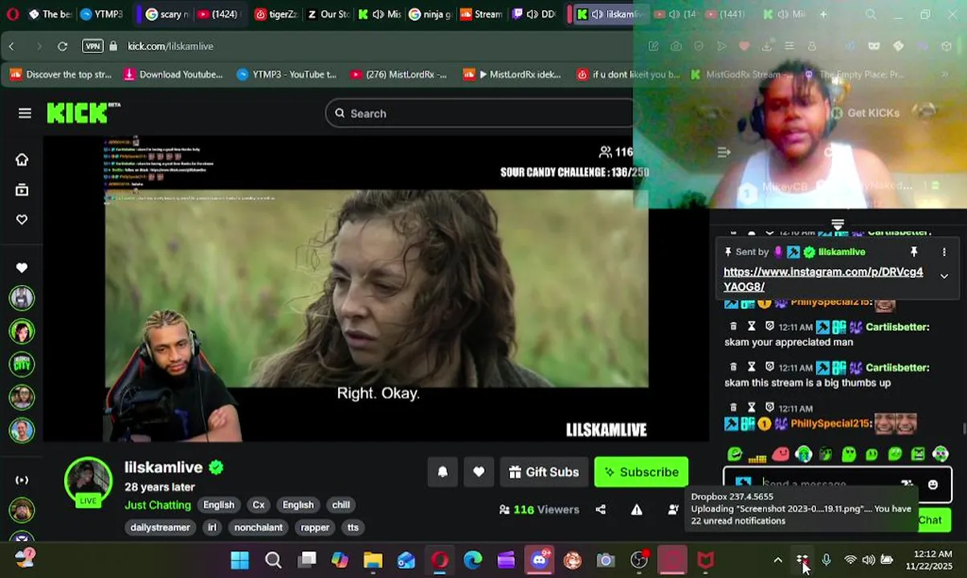Toggle follow heart for lilskamlive

(x=479, y=472)
